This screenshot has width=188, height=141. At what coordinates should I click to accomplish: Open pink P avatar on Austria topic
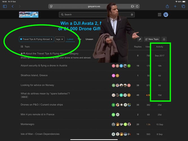[113, 66]
